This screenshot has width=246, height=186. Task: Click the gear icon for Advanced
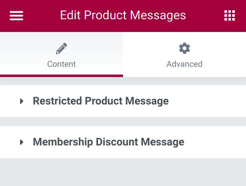(184, 48)
